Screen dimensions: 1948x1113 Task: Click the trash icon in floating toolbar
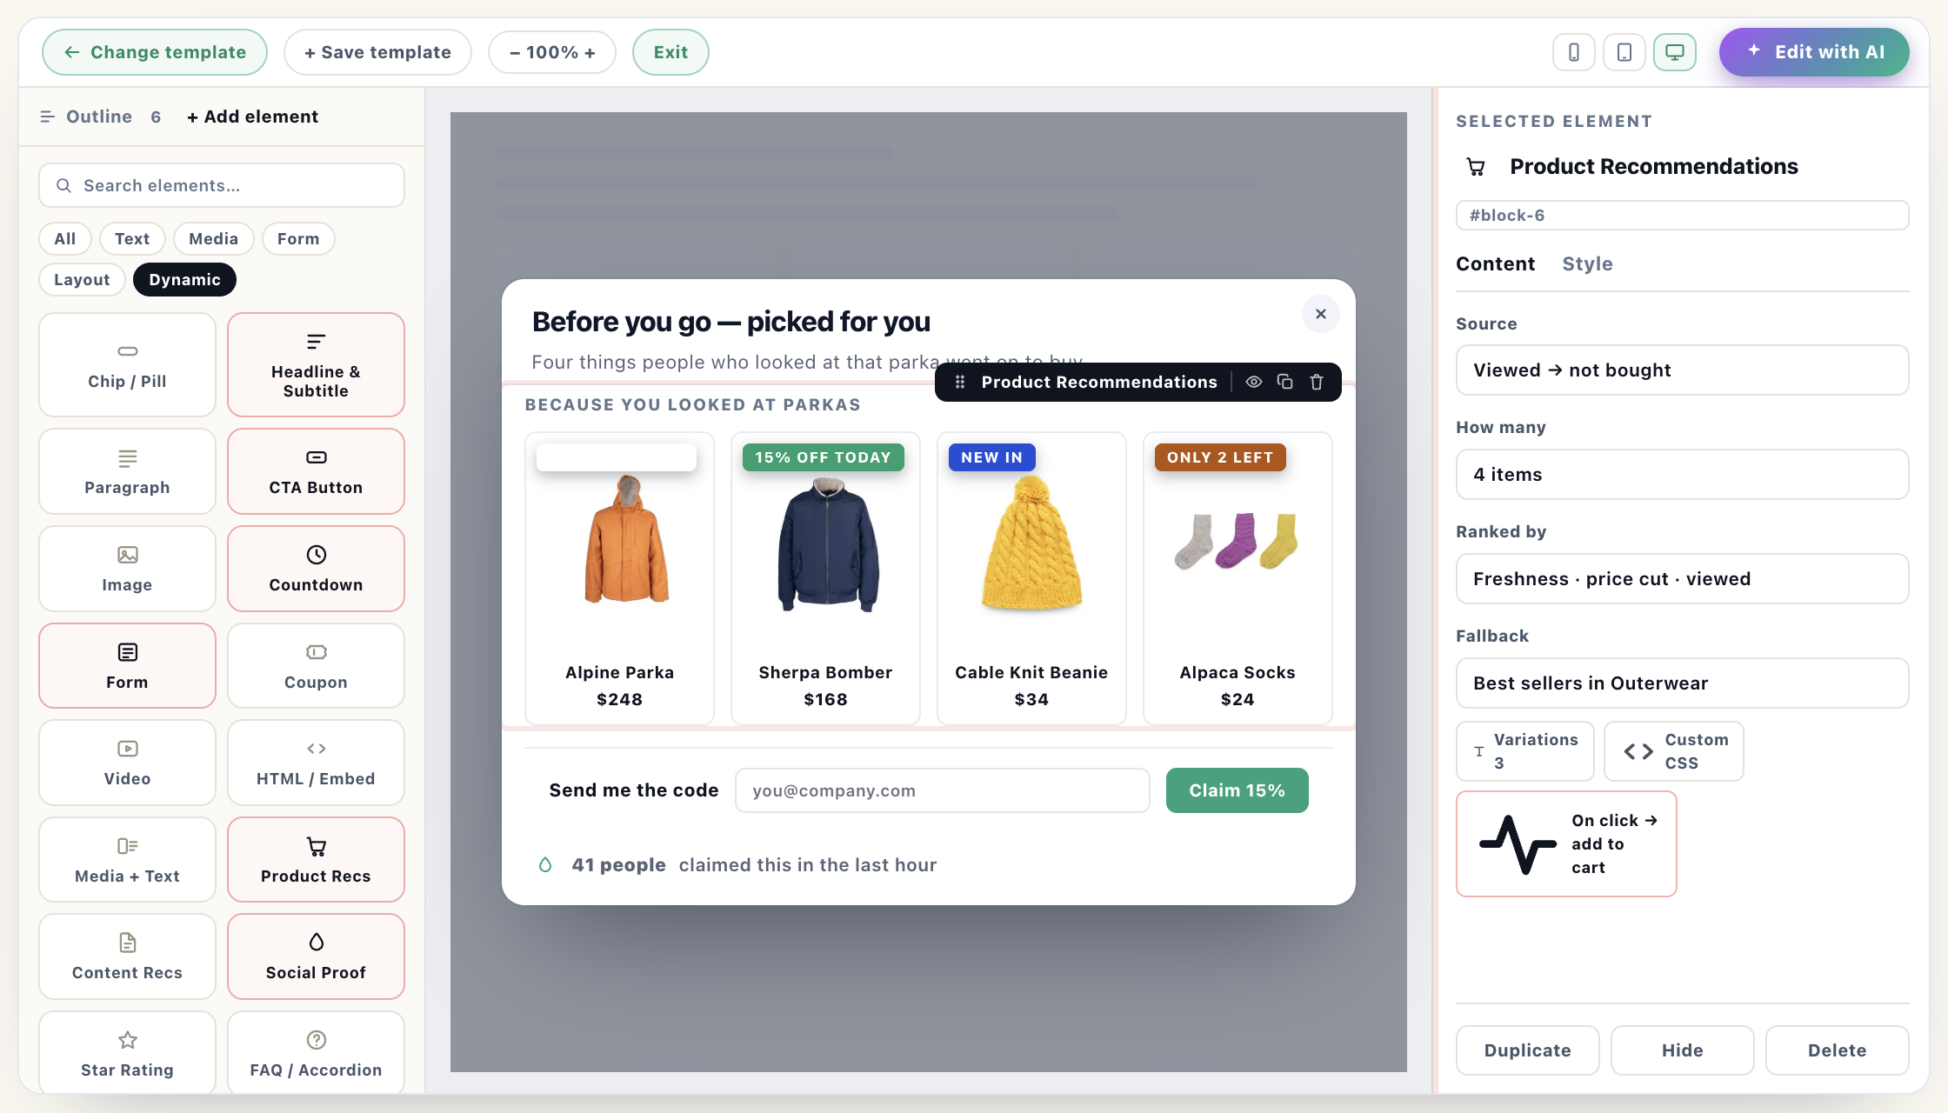[x=1316, y=382]
